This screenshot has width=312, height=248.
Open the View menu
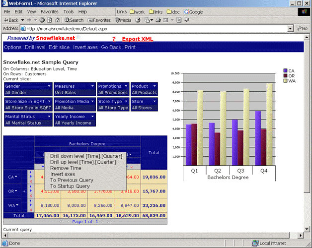click(x=31, y=12)
